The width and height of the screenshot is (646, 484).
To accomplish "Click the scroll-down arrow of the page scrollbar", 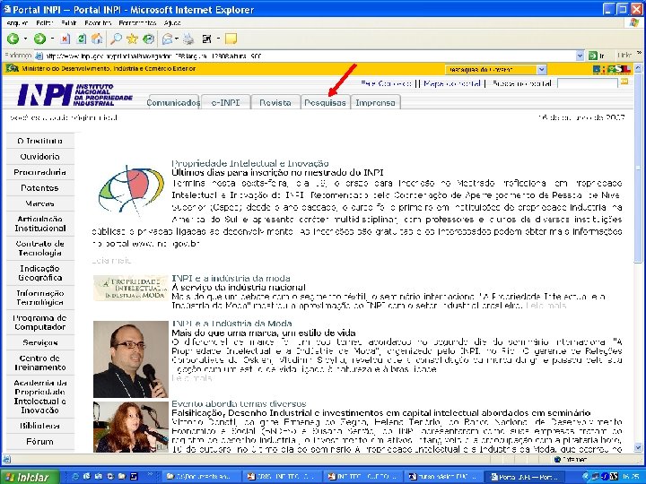I will (638, 448).
